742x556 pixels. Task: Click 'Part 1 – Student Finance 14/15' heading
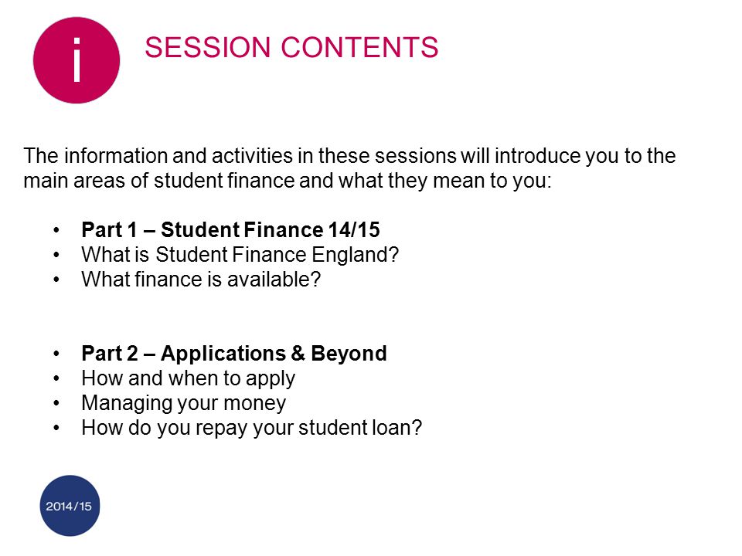tap(230, 230)
